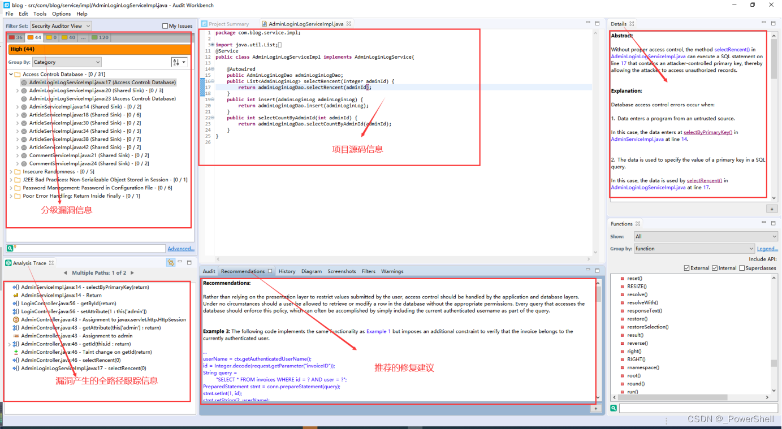782x429 pixels.
Task: Select the Low issues tab showing 40
Action: click(x=68, y=38)
